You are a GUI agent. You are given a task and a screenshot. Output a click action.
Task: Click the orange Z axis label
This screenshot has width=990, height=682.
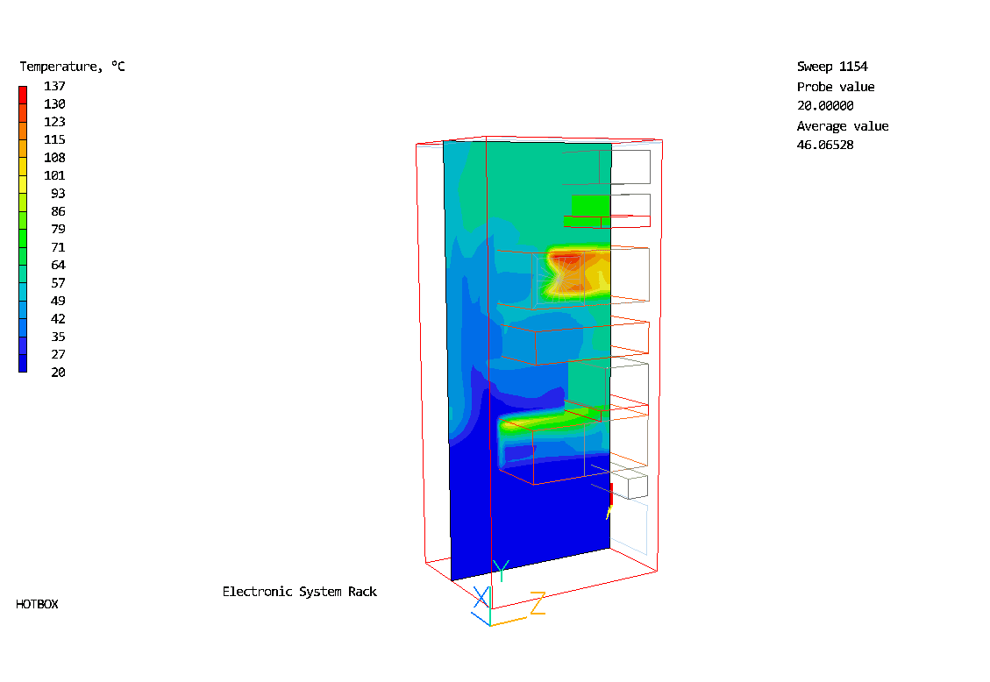538,604
